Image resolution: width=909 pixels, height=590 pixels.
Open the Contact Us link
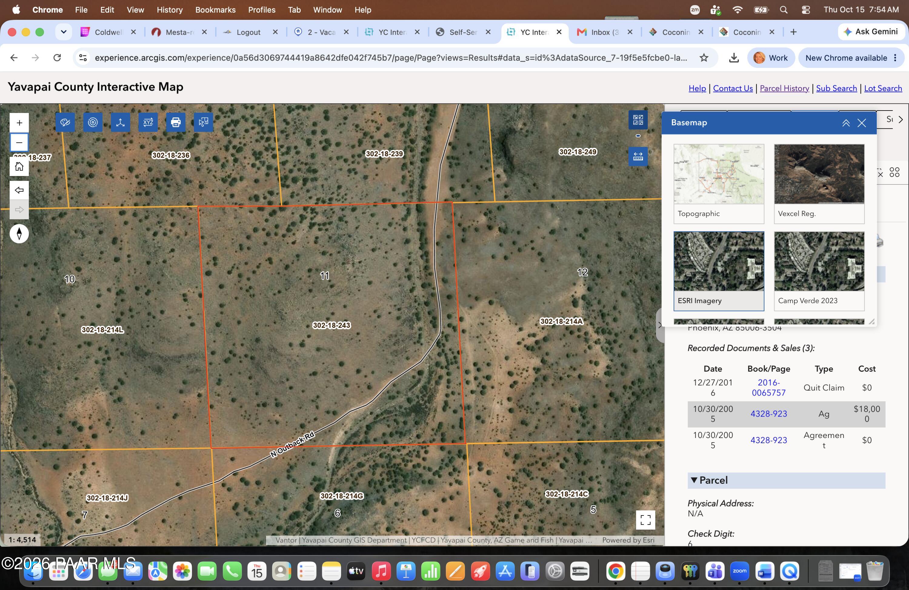(x=733, y=88)
